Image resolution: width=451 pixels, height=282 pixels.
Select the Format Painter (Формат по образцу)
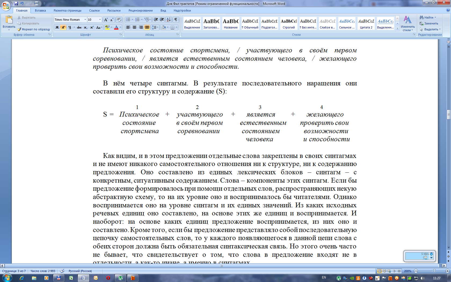pyautogui.click(x=34, y=29)
